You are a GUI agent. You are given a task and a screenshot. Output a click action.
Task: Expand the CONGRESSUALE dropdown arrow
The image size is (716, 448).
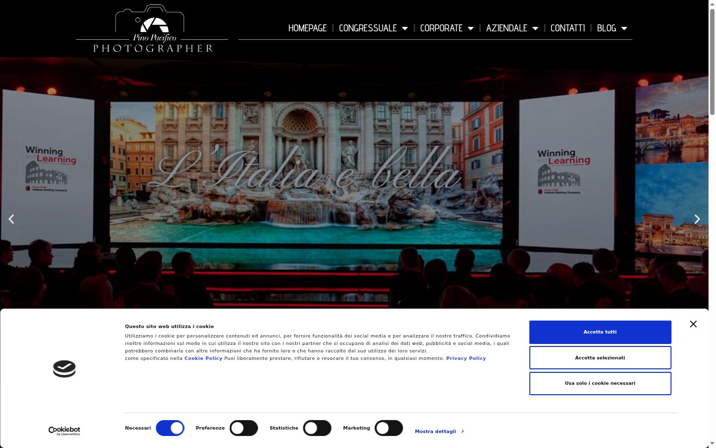pos(405,28)
